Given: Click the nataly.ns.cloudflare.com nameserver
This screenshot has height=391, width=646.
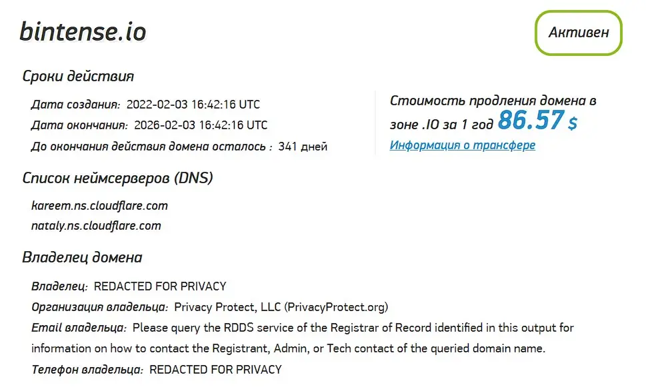Looking at the screenshot, I should [96, 225].
